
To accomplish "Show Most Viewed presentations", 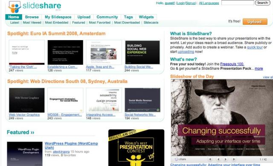I will pyautogui.click(x=32, y=23).
